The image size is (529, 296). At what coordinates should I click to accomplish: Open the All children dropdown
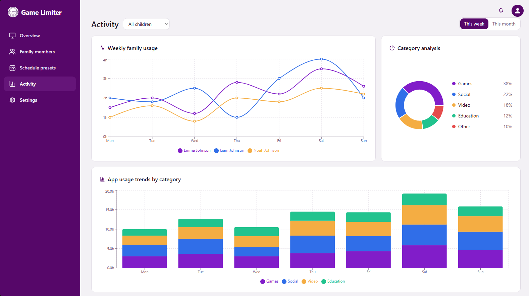pos(146,24)
